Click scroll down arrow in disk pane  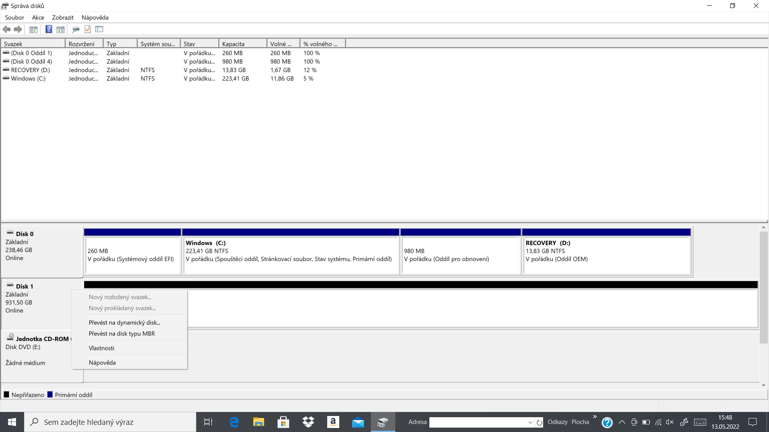pos(763,385)
